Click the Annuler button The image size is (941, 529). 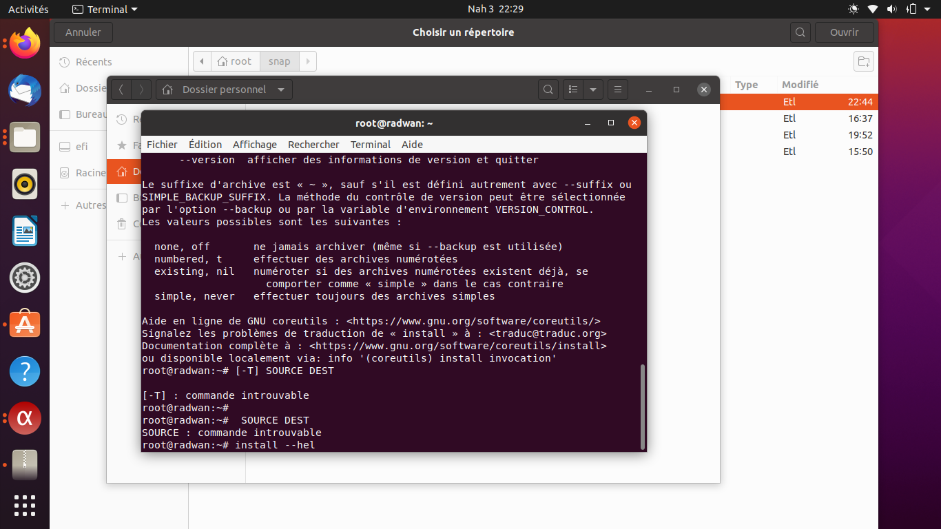tap(83, 32)
